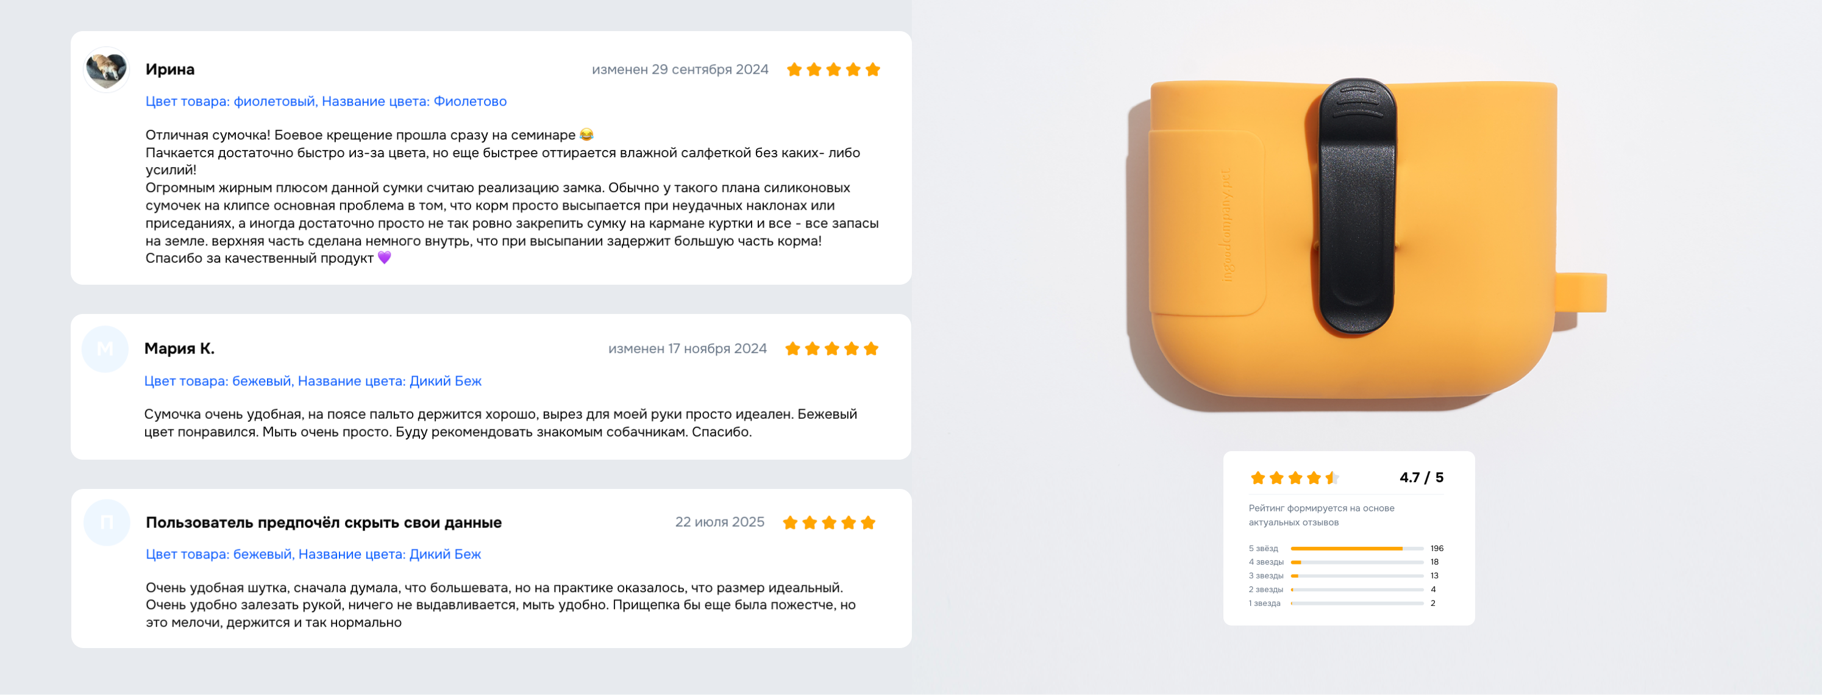
Task: Open the "Название цвета: Фиолетово" color link
Action: click(414, 101)
